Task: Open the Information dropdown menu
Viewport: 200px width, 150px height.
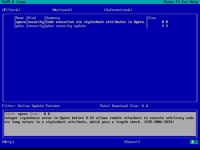Action: click(x=118, y=10)
